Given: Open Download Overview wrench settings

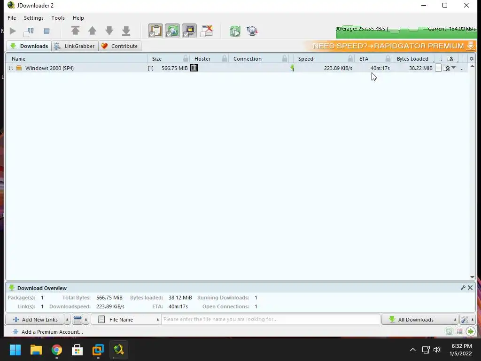Looking at the screenshot, I should (463, 288).
